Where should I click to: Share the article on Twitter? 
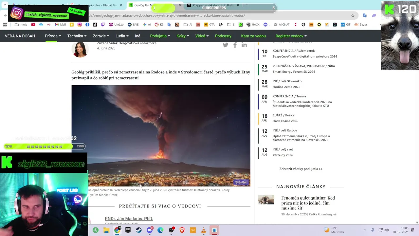[x=226, y=45]
